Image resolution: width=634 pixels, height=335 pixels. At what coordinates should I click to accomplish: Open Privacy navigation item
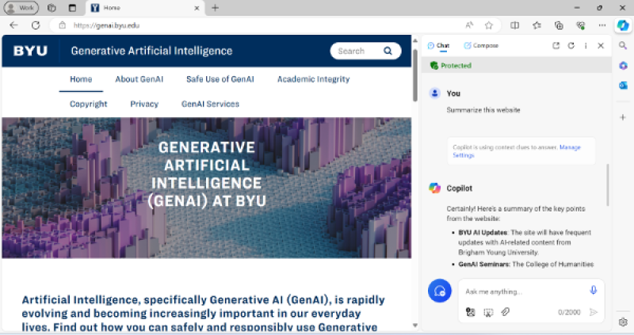coord(144,104)
